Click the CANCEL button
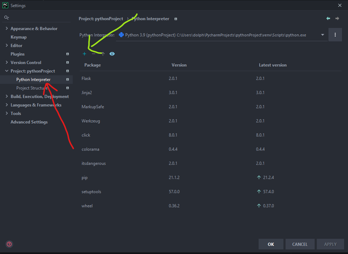 pos(300,244)
